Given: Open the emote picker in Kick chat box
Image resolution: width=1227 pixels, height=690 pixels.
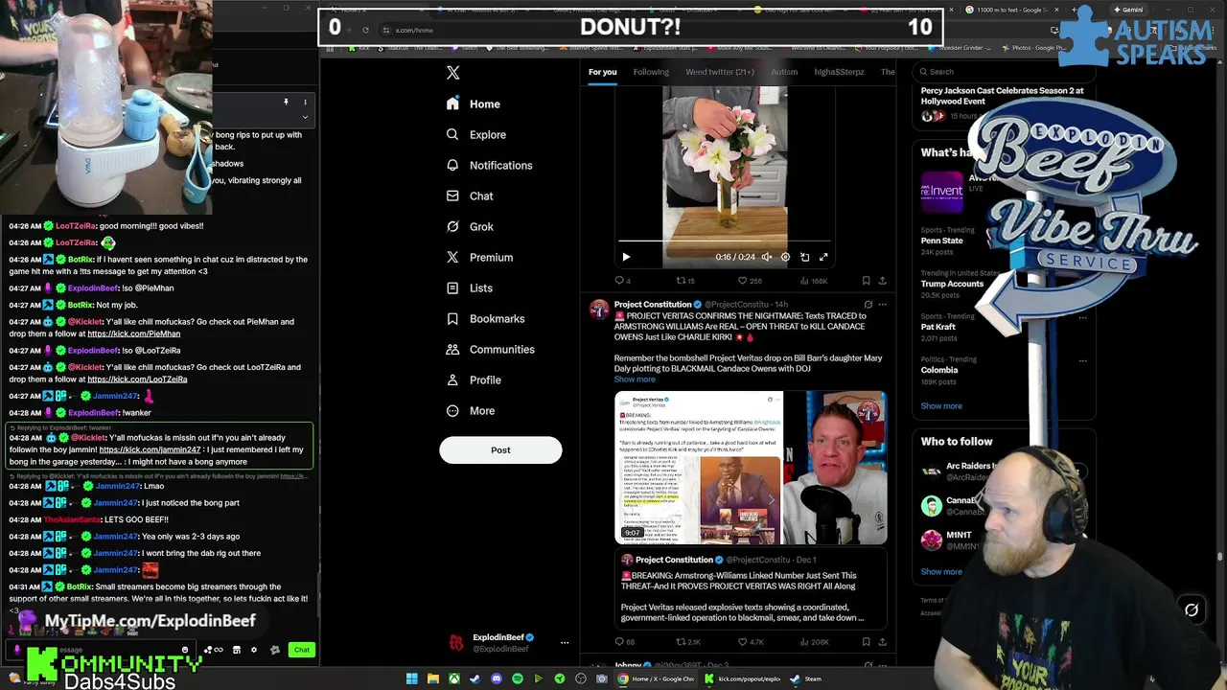Looking at the screenshot, I should (185, 650).
